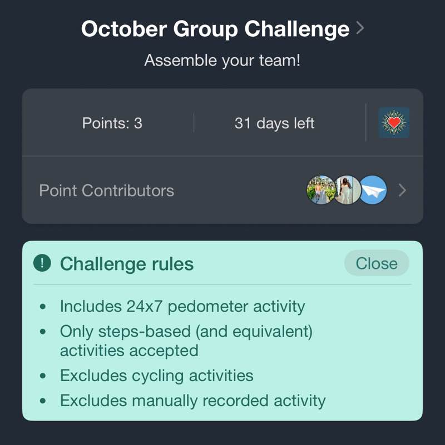Click the exclamation icon beside Challenge rules
The image size is (445, 445).
click(x=42, y=263)
